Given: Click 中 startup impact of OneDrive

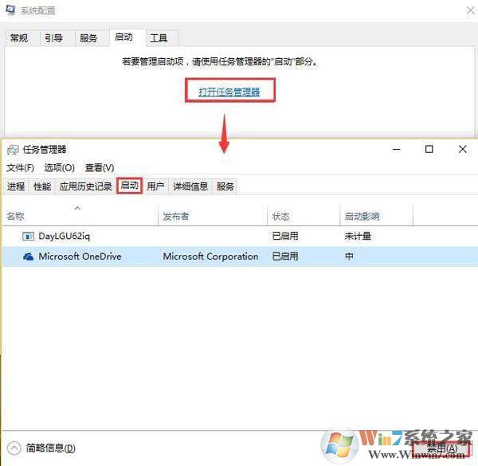Looking at the screenshot, I should point(349,256).
